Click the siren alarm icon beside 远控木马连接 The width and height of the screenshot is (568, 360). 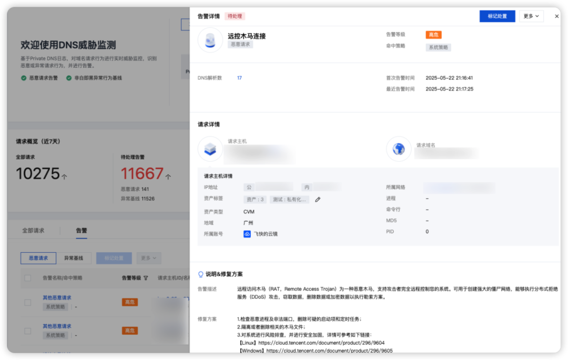pos(210,40)
